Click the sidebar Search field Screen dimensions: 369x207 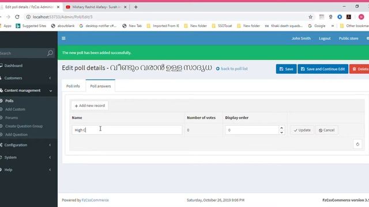(24, 53)
